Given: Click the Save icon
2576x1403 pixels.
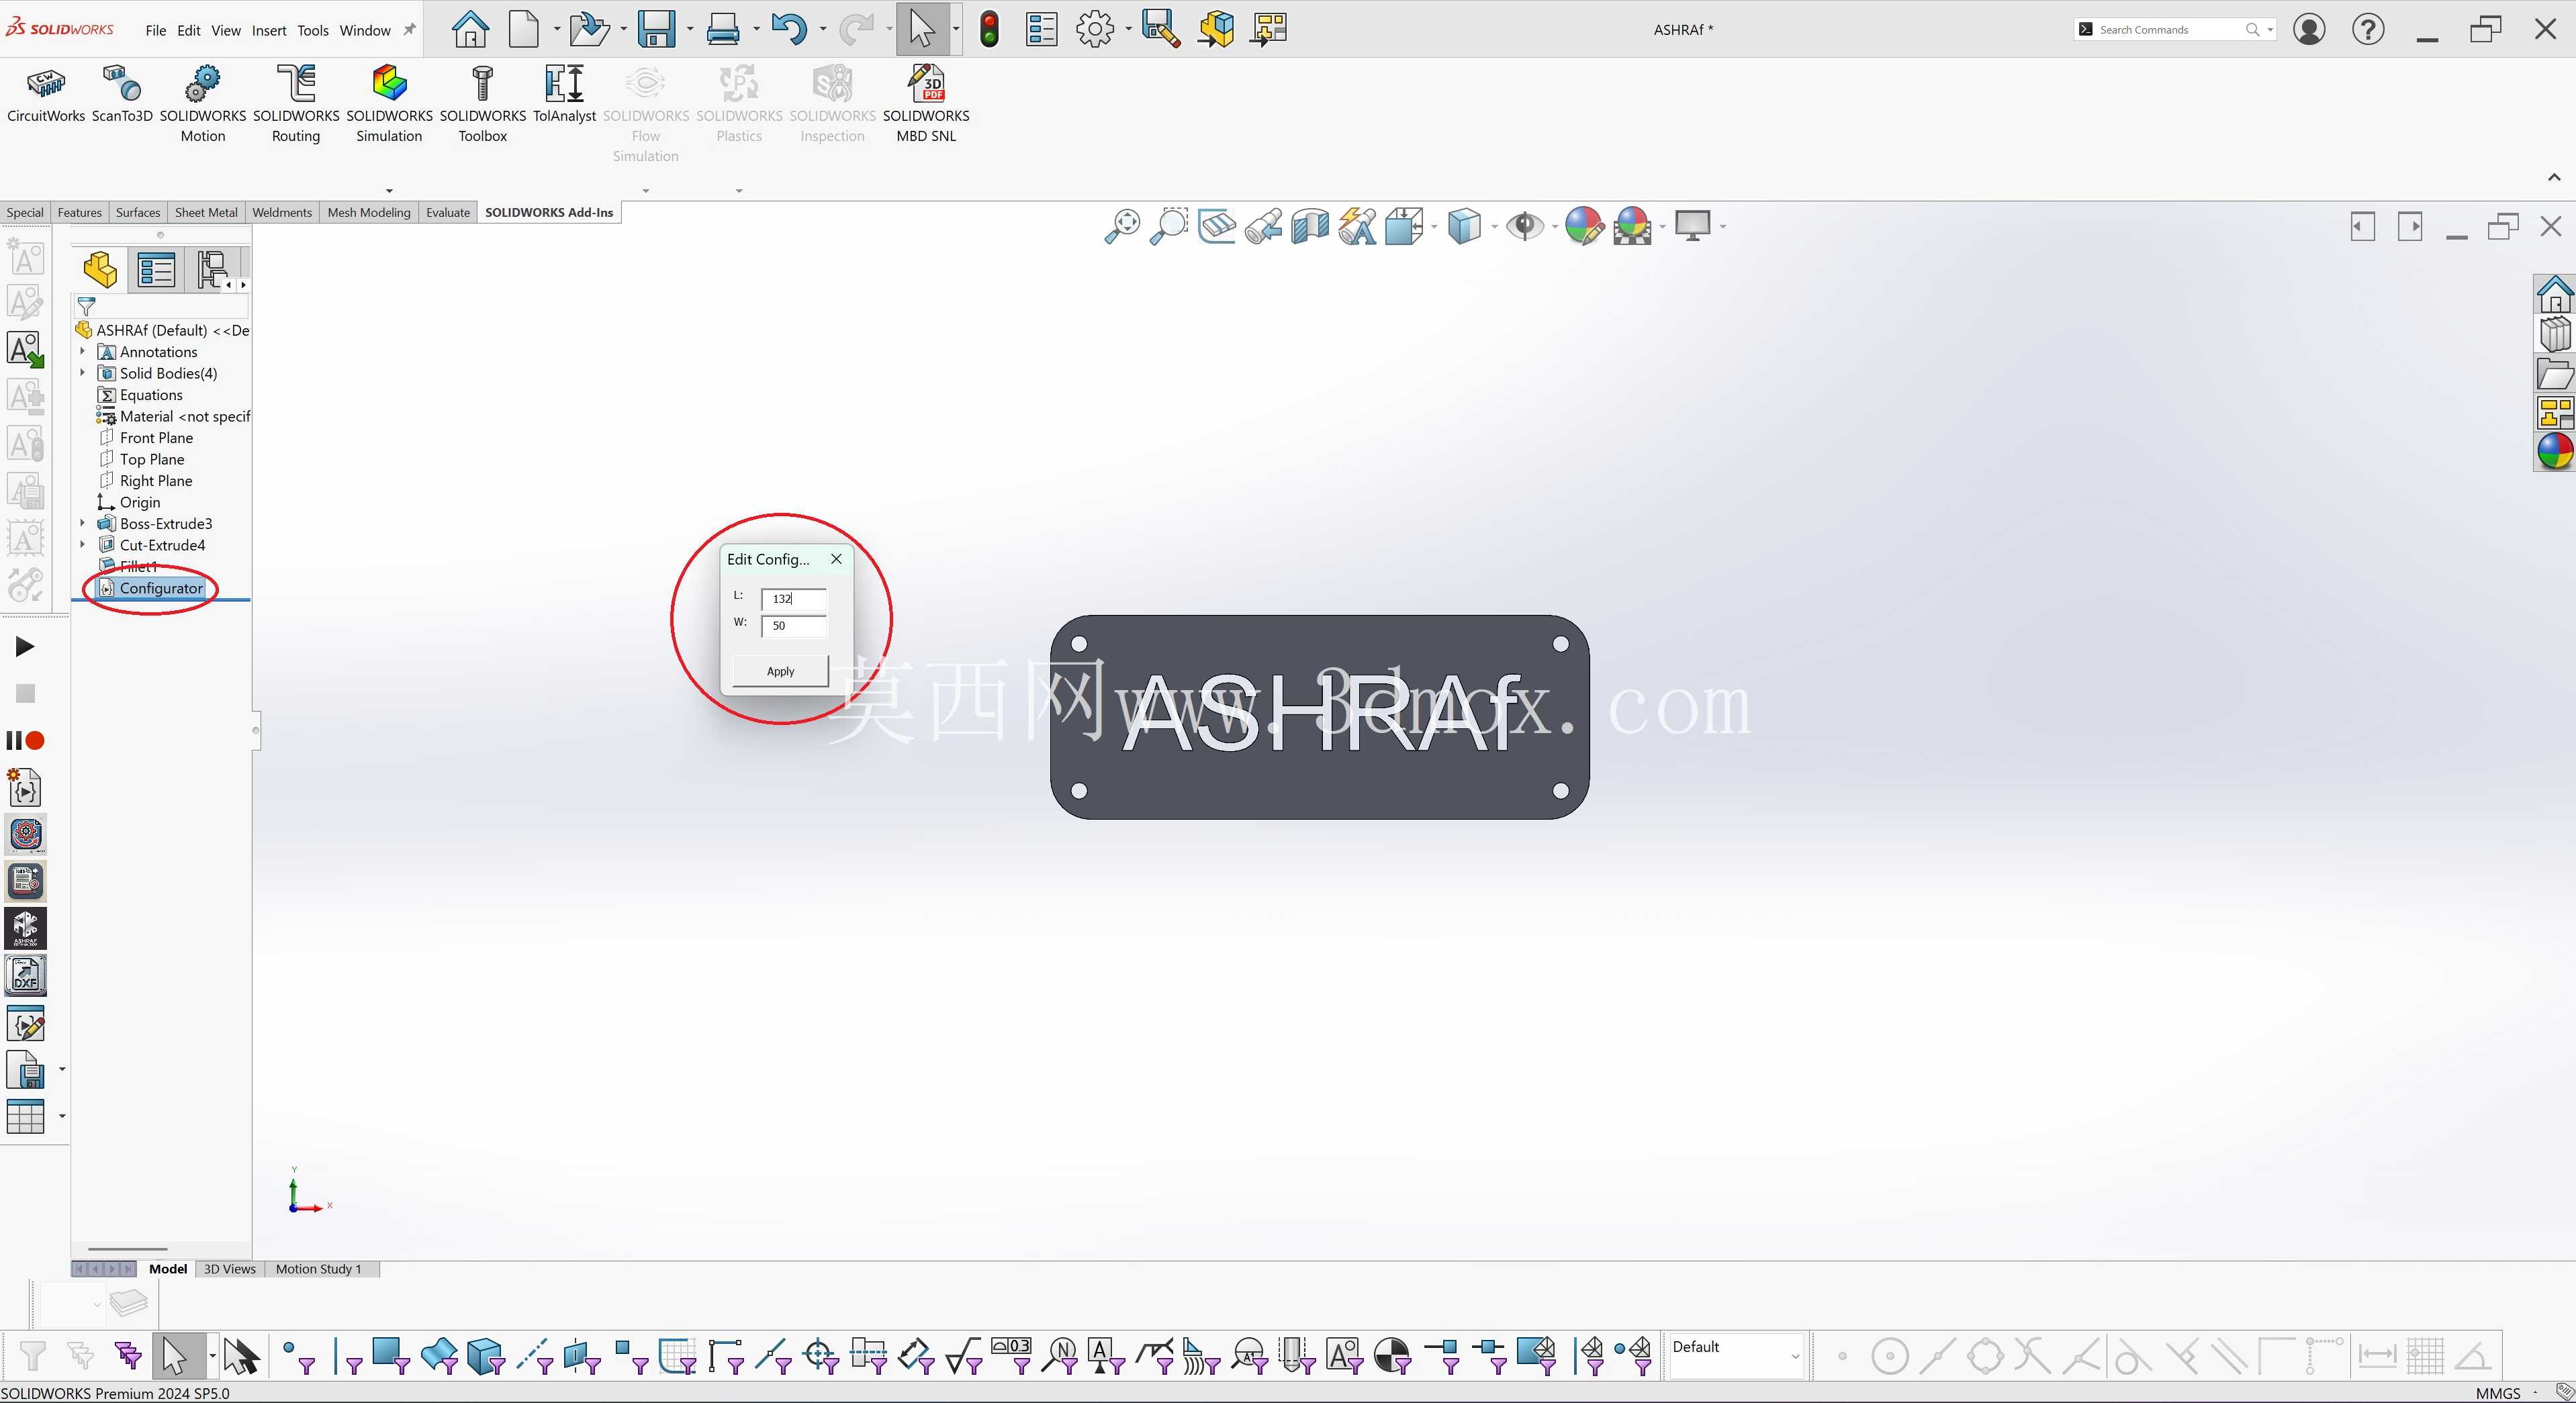Looking at the screenshot, I should tap(656, 29).
